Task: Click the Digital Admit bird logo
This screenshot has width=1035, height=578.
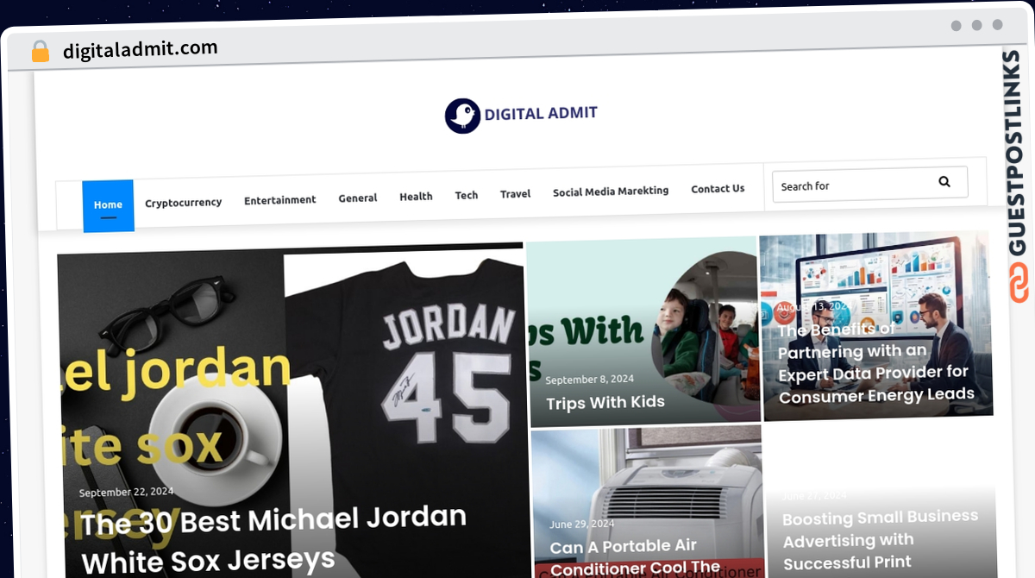Action: click(x=462, y=116)
